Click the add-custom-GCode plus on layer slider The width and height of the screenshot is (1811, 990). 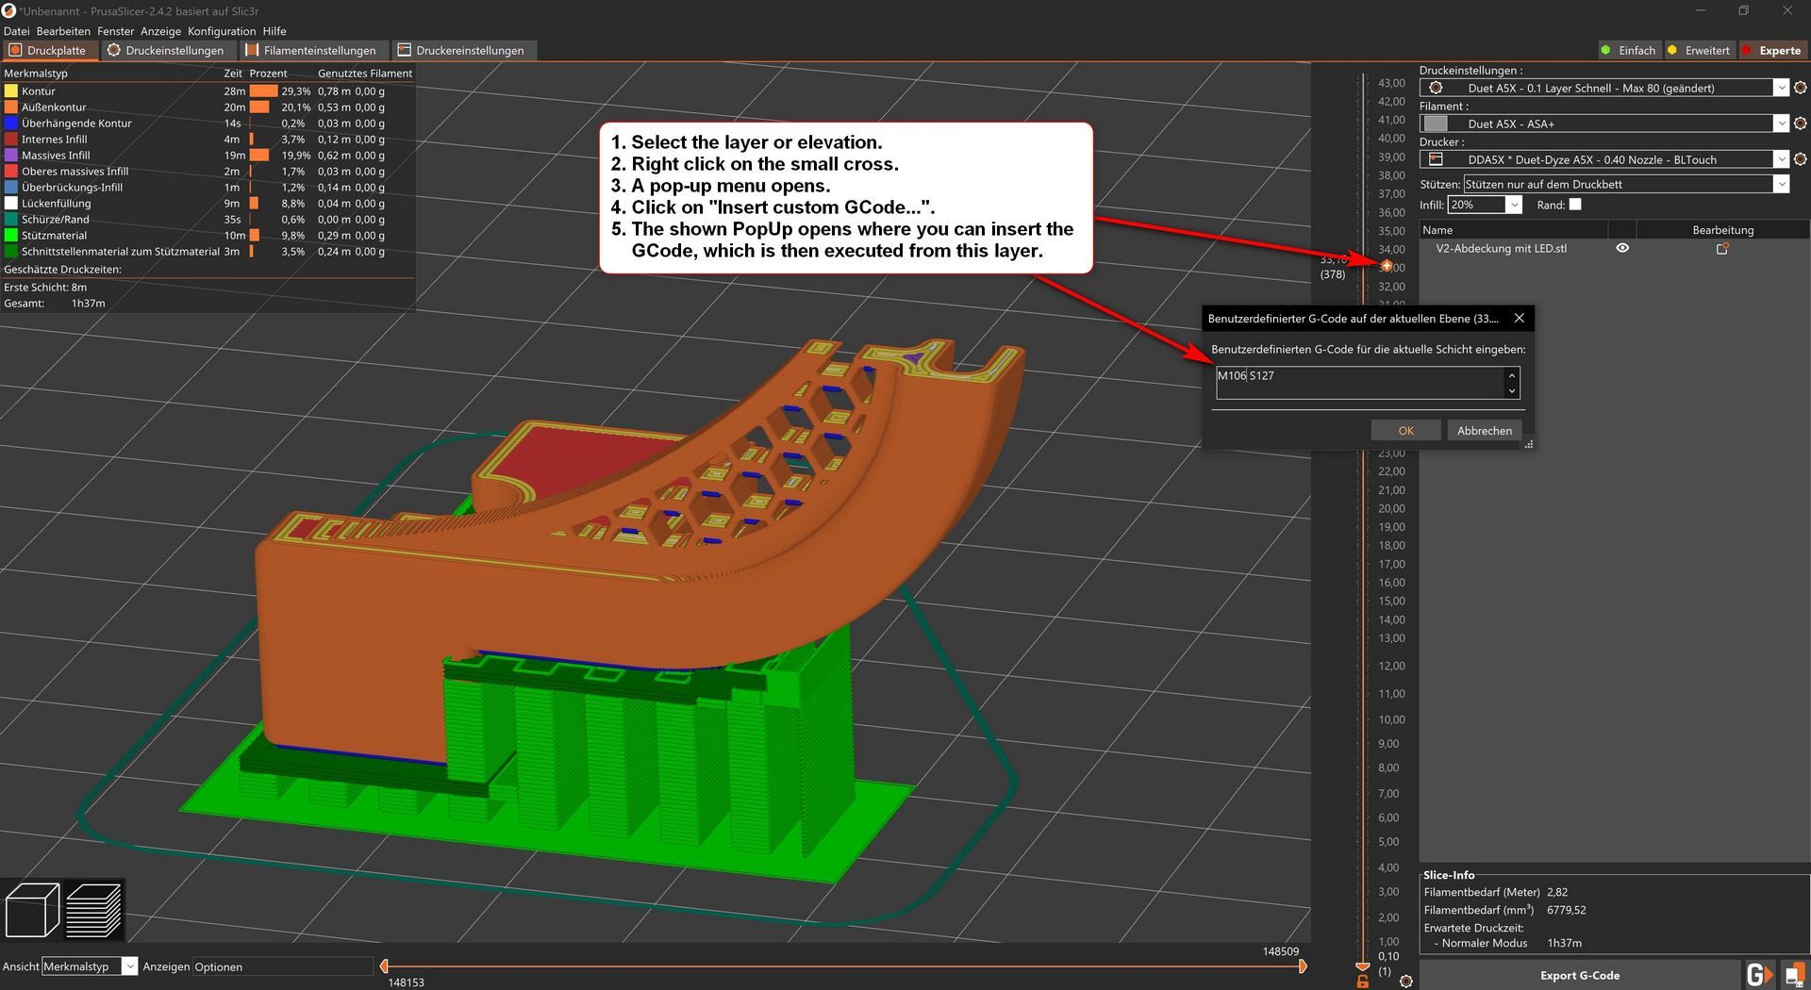pyautogui.click(x=1387, y=266)
